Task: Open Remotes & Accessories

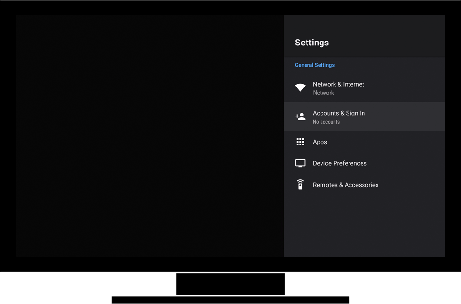Action: (x=345, y=185)
